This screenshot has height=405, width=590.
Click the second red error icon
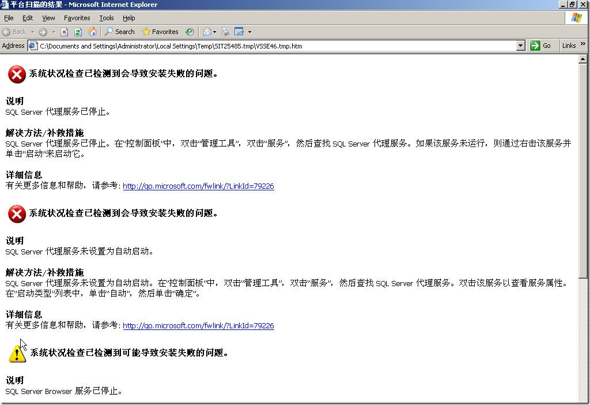point(17,214)
